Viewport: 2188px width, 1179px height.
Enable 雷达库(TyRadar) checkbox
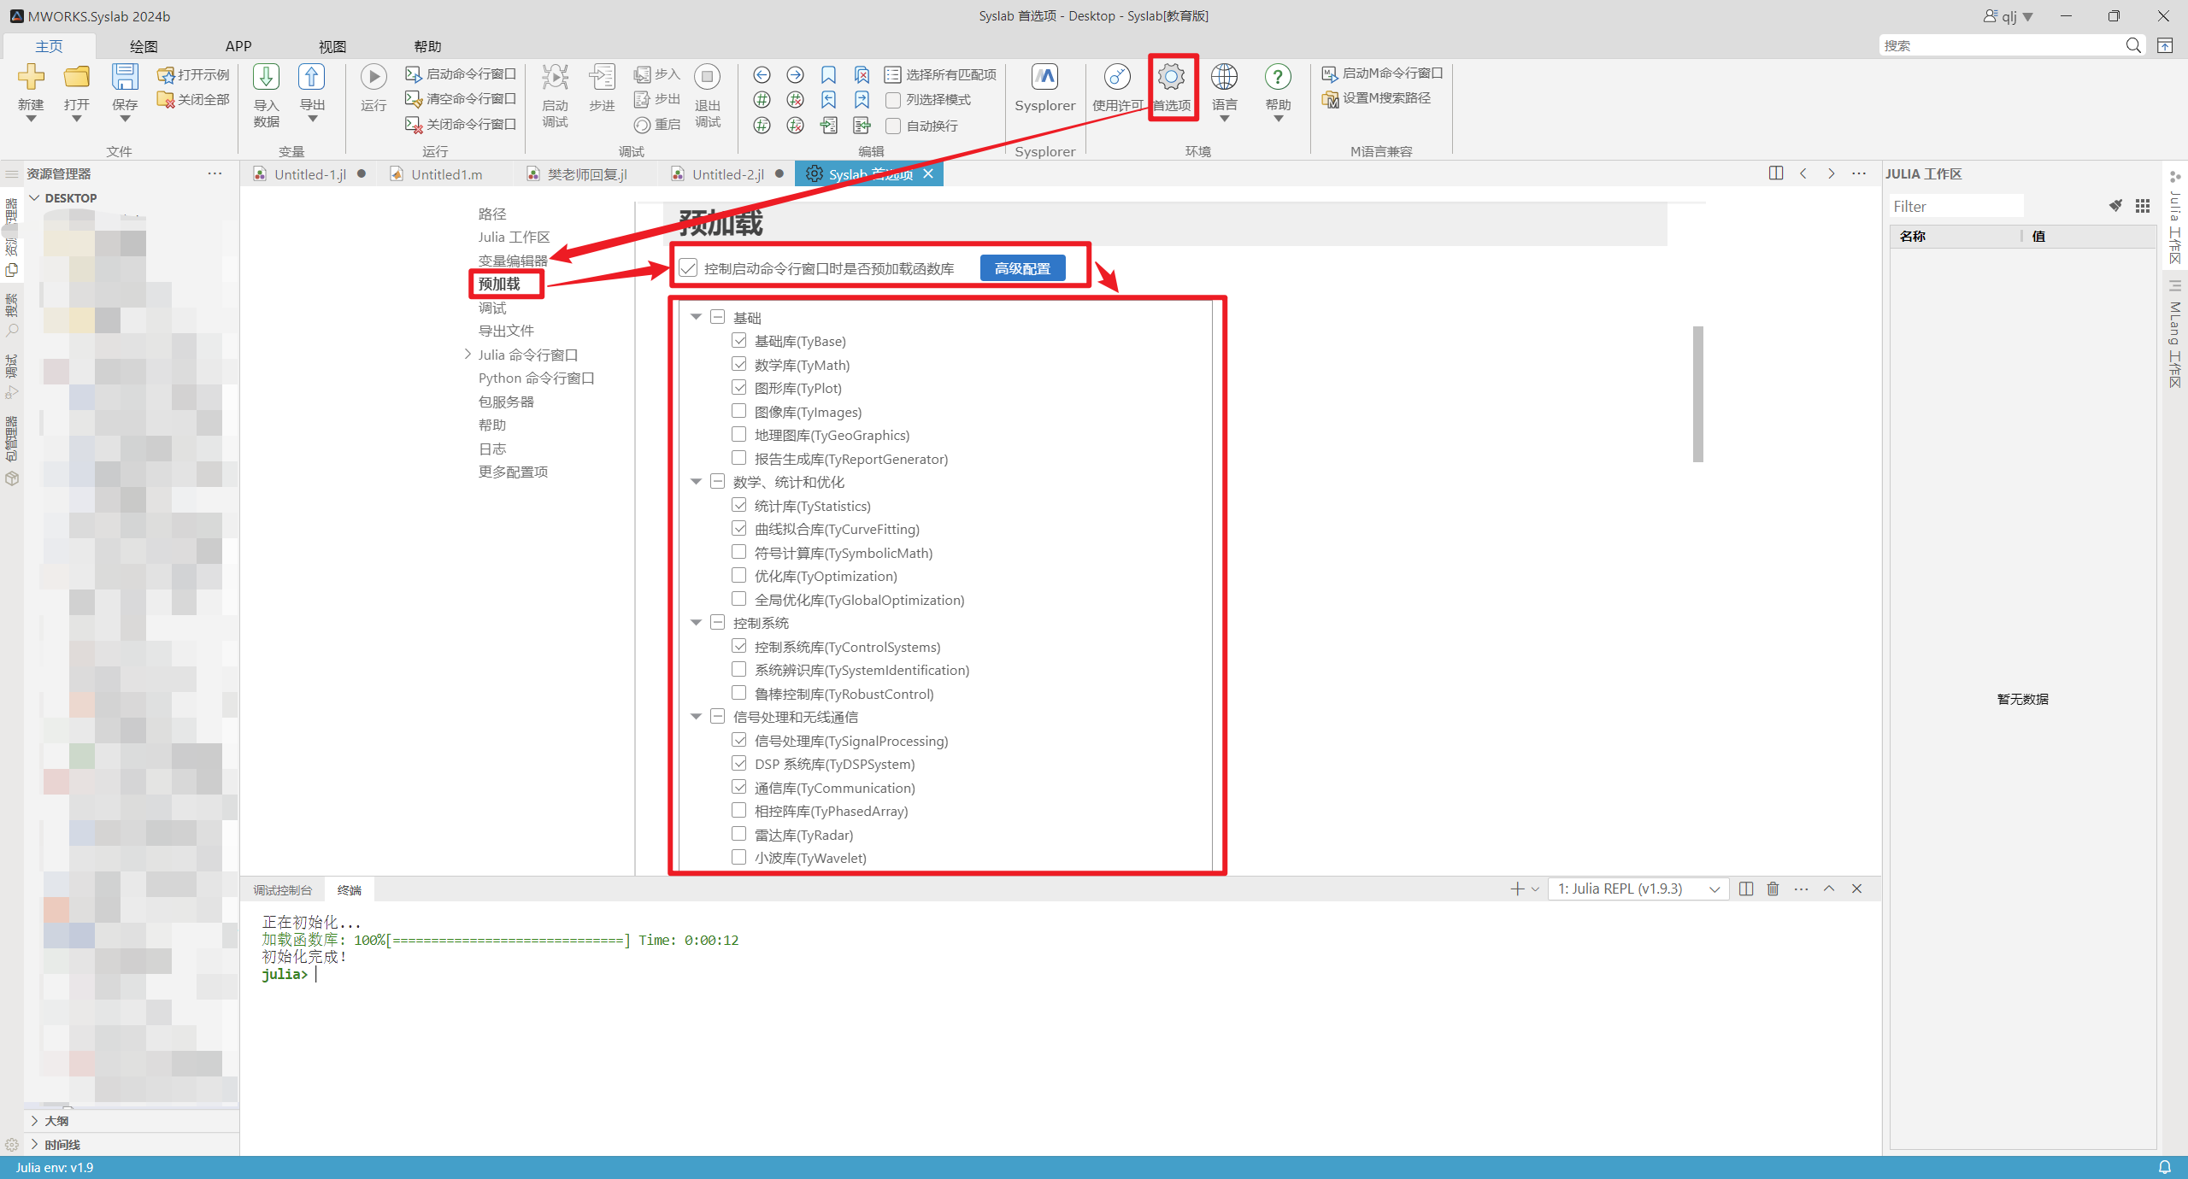739,835
